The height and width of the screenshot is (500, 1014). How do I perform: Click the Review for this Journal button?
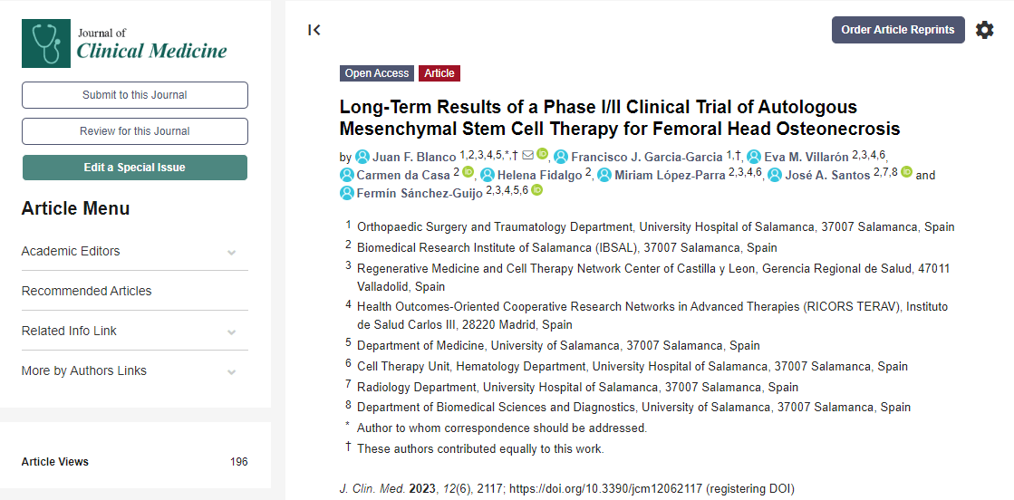point(134,131)
